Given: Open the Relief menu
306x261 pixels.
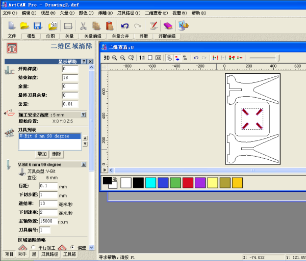Looking at the screenshot, I should (105, 13).
